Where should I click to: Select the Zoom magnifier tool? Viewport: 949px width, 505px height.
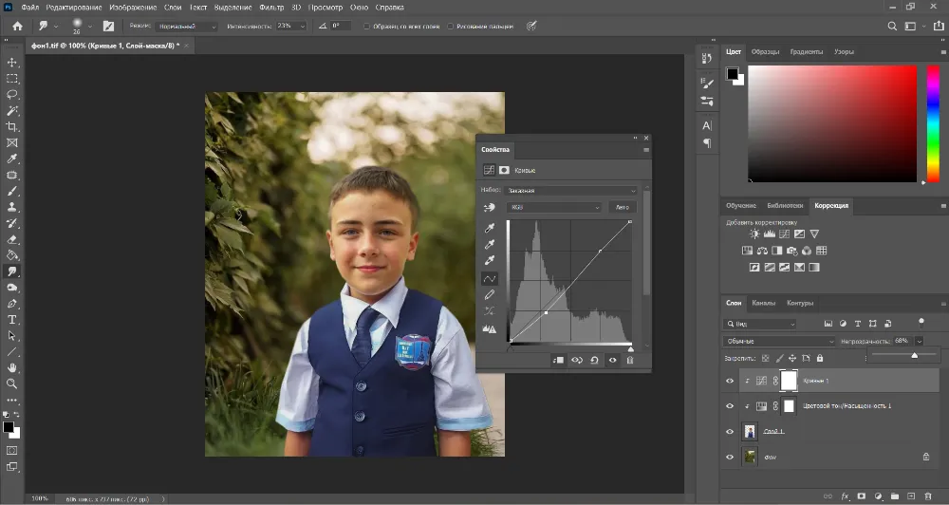12,383
